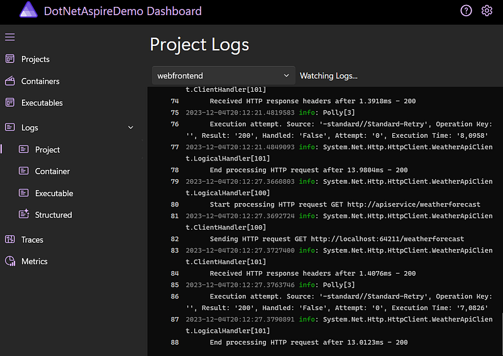Open settings gear icon
Image resolution: width=503 pixels, height=356 pixels.
pos(487,11)
